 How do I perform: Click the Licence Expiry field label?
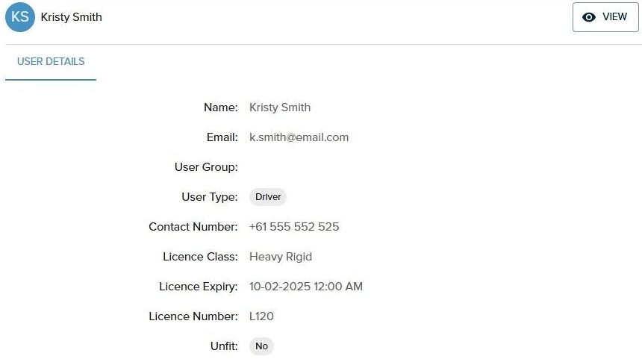point(199,287)
